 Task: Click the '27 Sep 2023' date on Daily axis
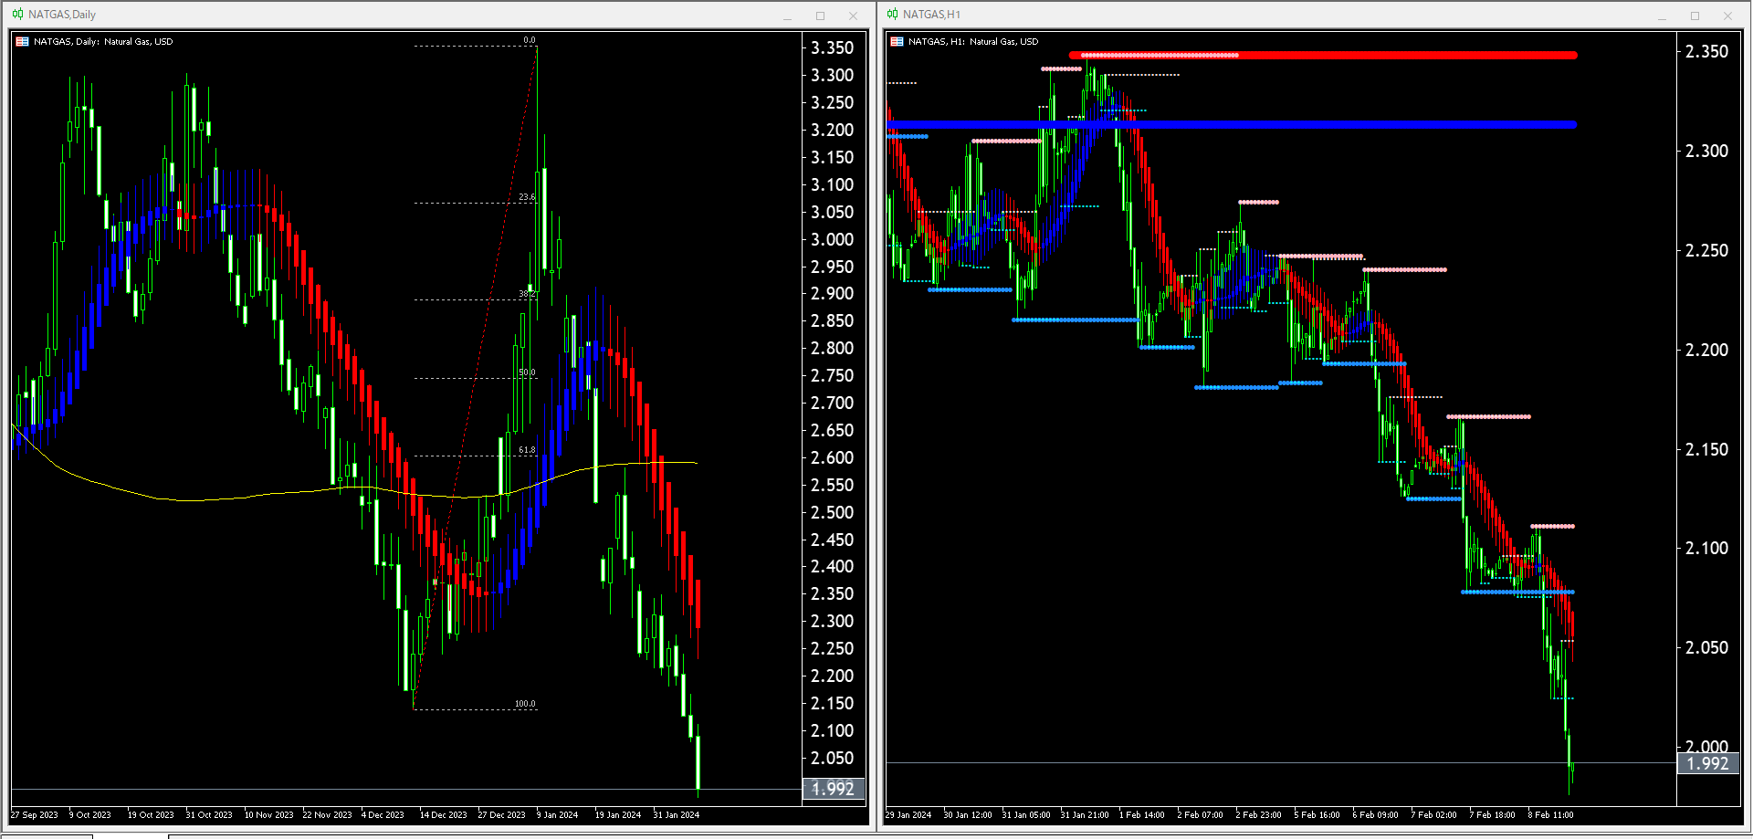pos(34,815)
